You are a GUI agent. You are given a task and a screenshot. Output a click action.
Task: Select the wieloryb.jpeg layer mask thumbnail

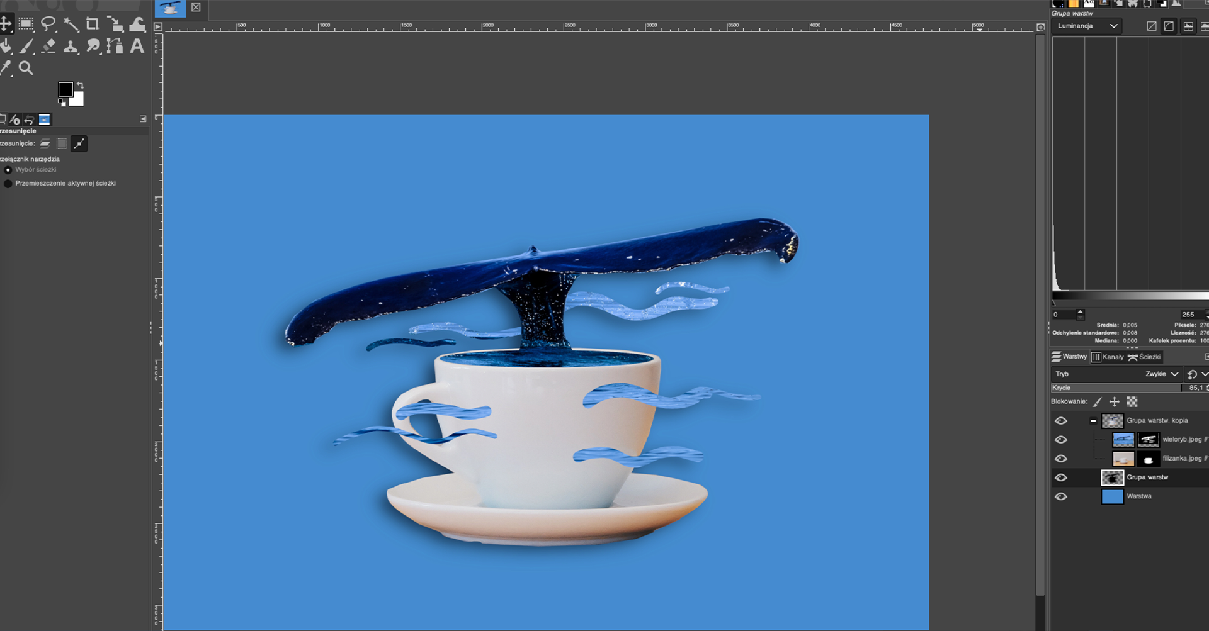click(1149, 440)
